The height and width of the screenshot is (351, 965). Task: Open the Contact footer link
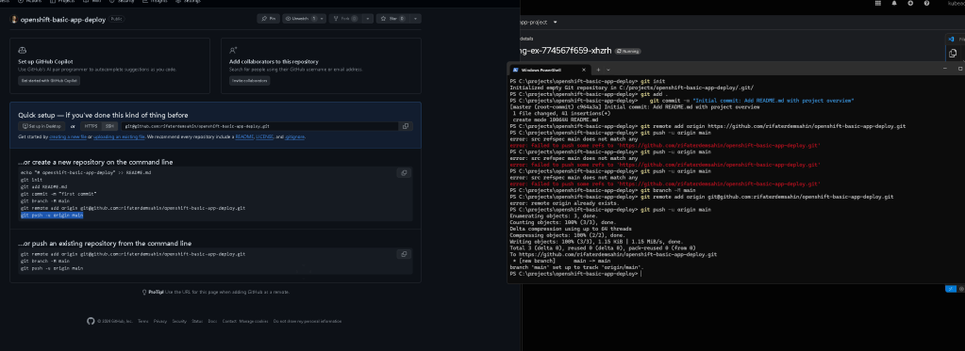coord(229,321)
